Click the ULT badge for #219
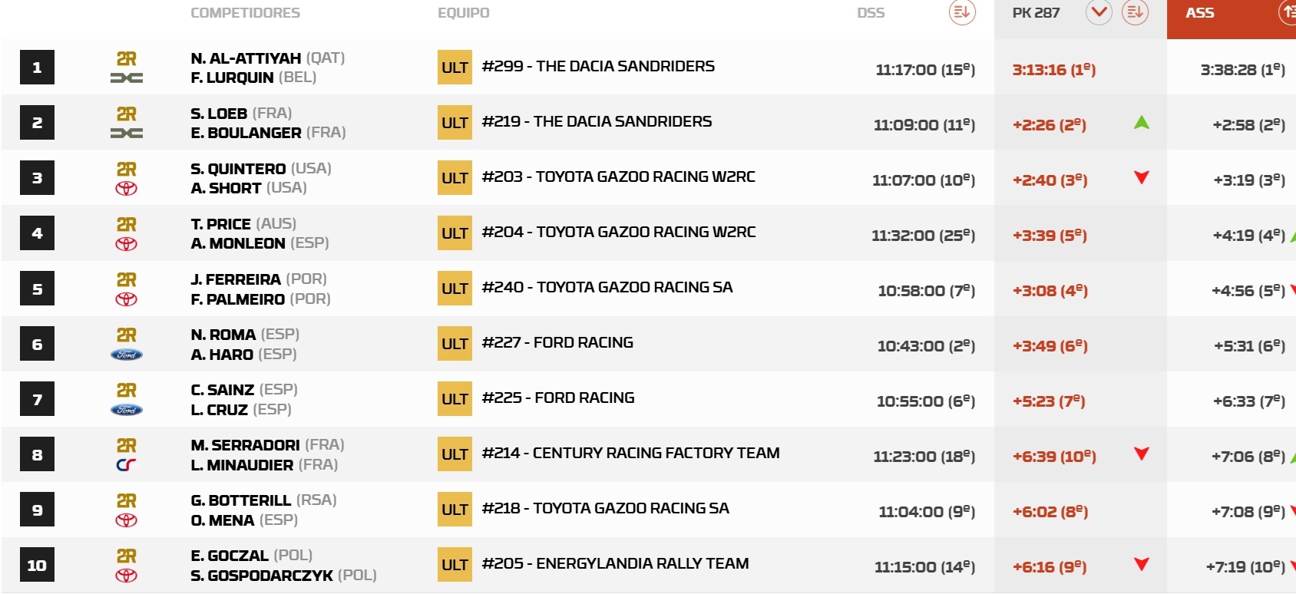The image size is (1296, 594). (x=455, y=123)
